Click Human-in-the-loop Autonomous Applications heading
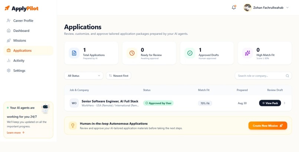 click(x=114, y=123)
